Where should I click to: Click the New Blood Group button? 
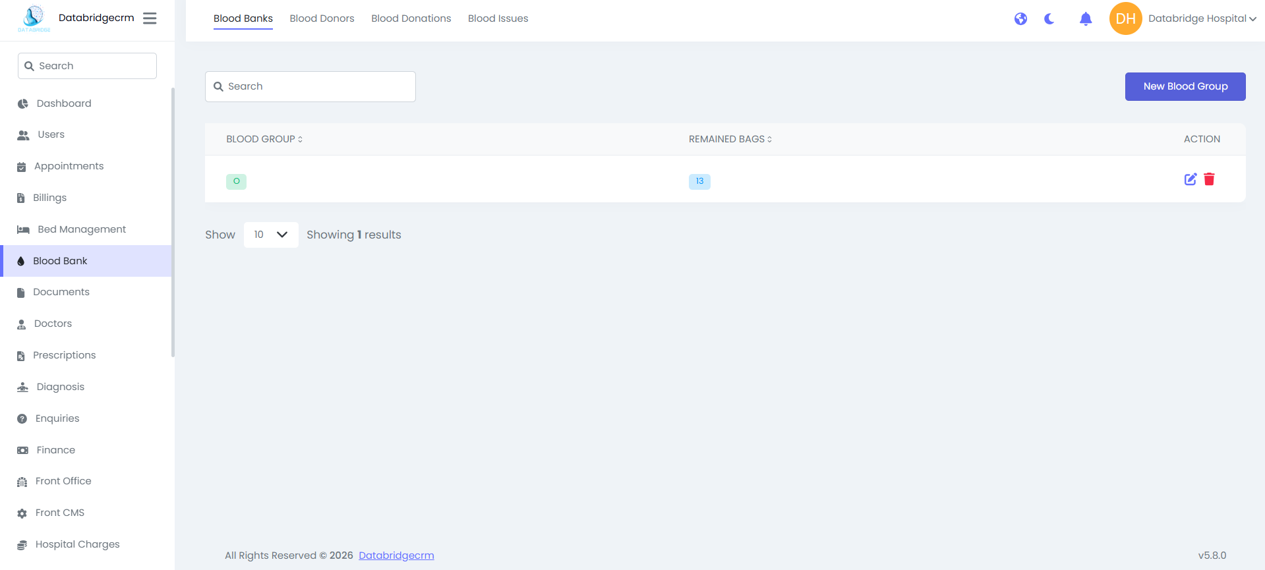[1185, 86]
